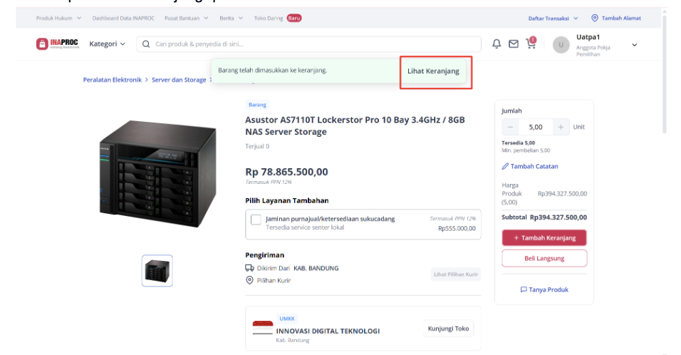Go to Server dan Storage breadcrumb

tap(179, 80)
